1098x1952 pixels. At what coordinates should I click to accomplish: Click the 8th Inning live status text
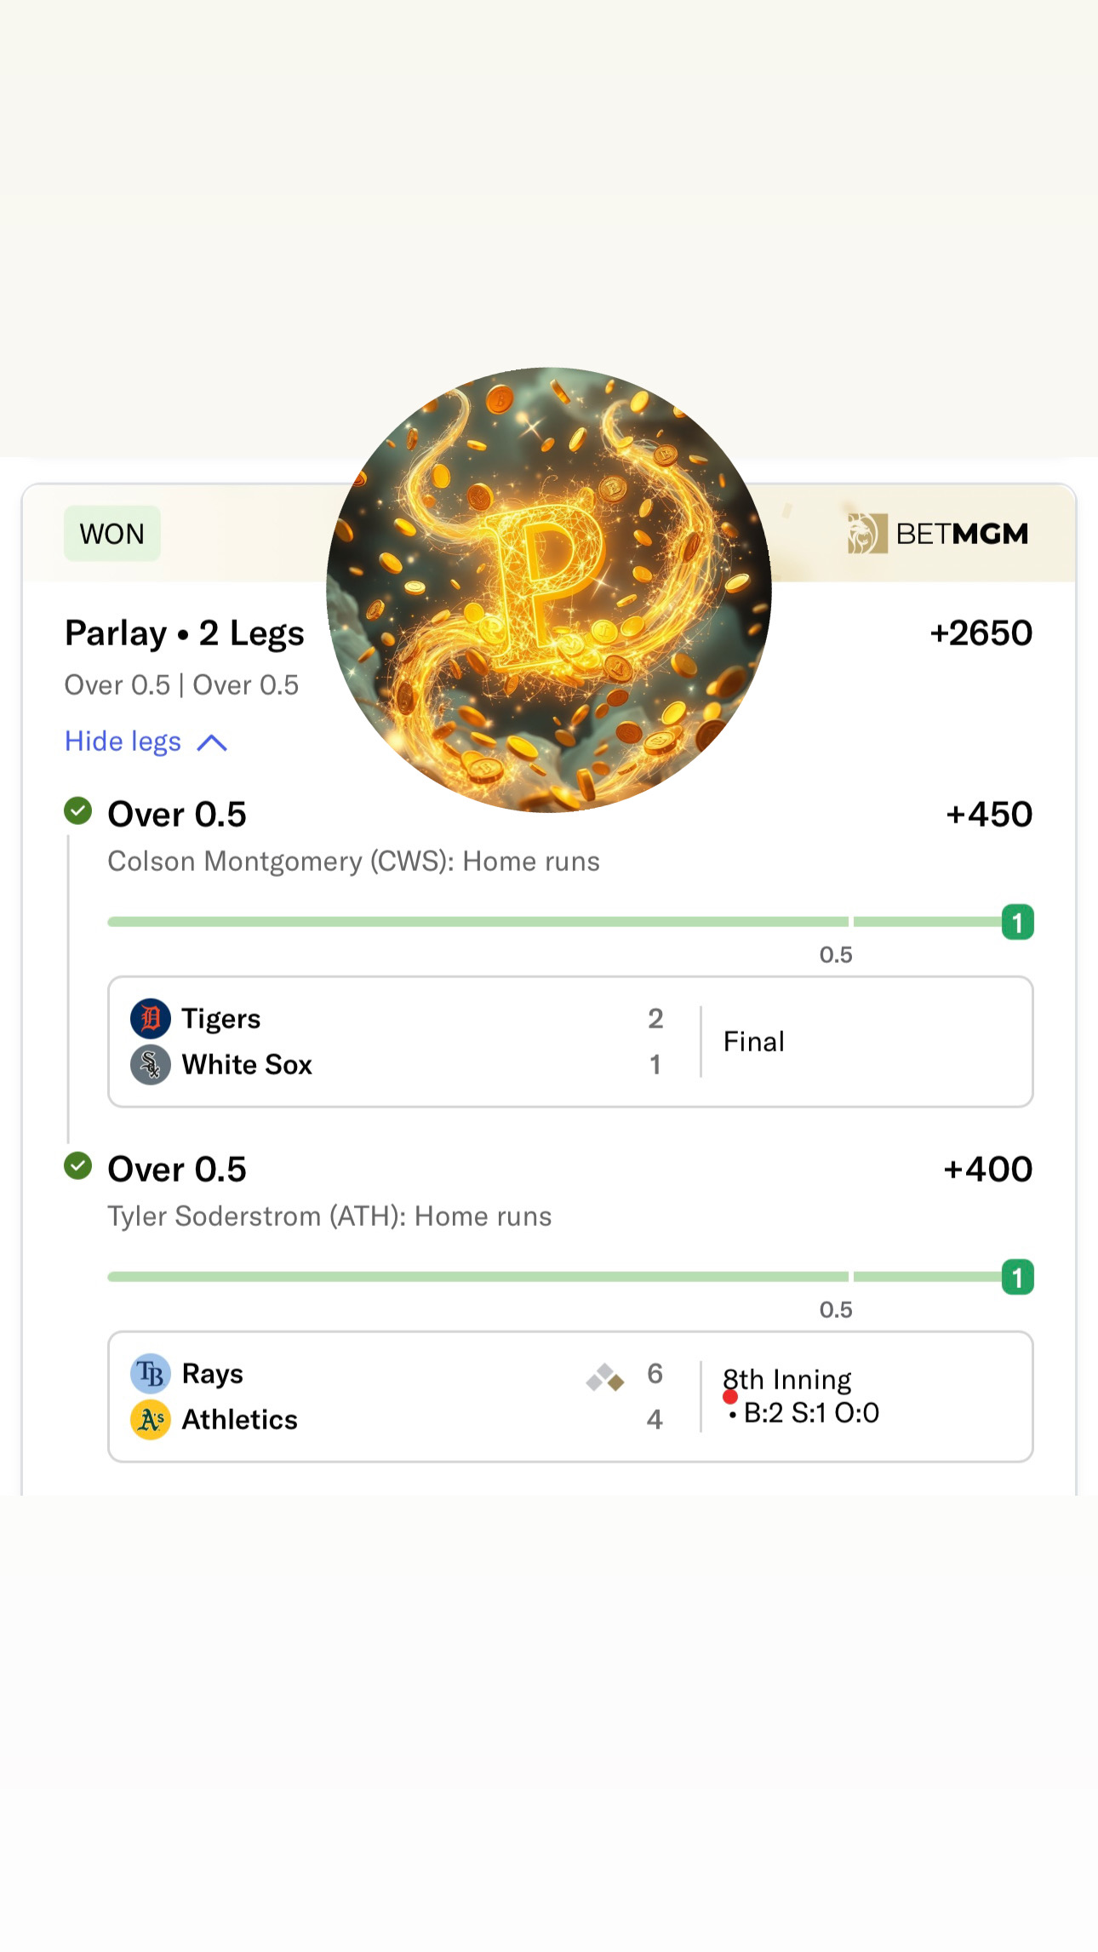coord(787,1379)
